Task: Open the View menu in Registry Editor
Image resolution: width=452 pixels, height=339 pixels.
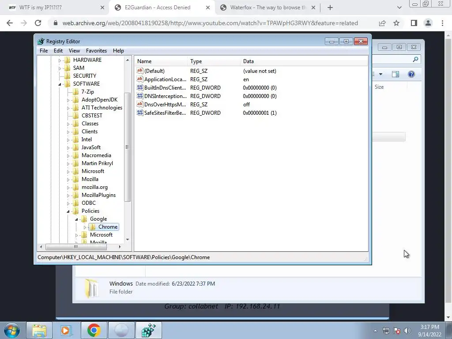Action: 74,51
